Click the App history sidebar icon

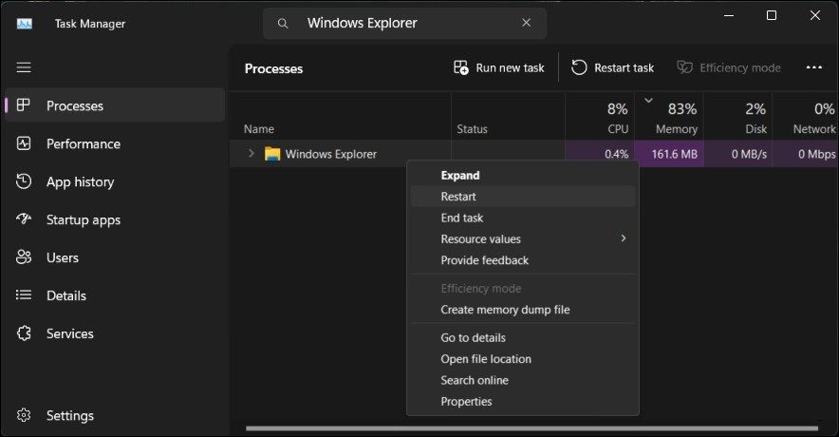click(25, 181)
